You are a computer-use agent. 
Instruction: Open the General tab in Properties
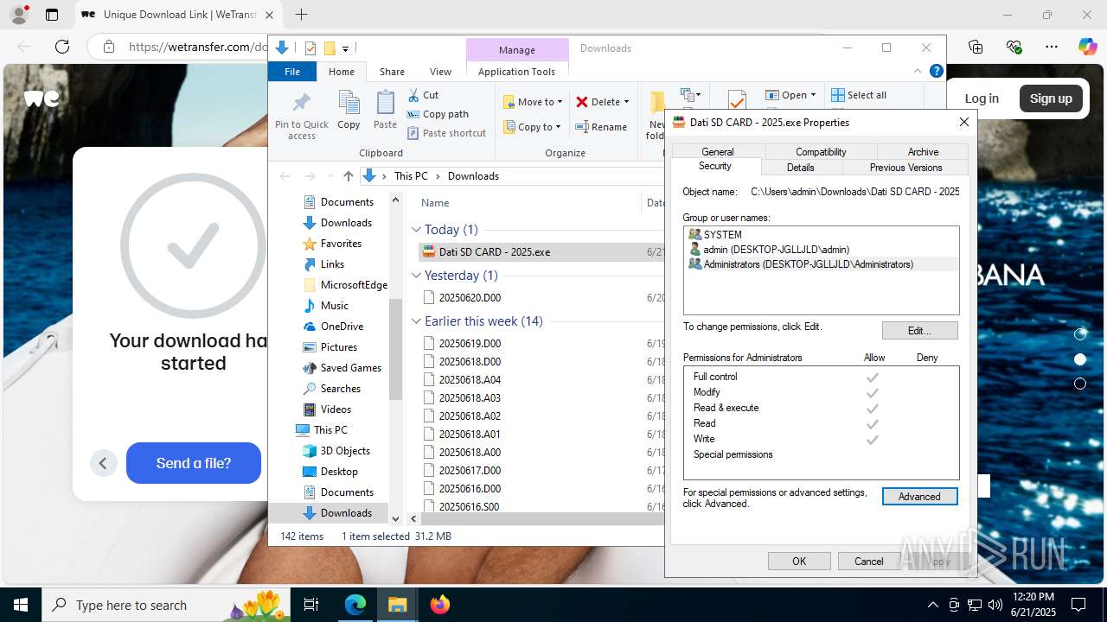[718, 152]
